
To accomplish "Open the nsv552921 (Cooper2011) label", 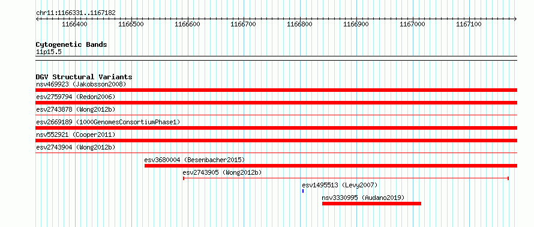I will pos(76,135).
